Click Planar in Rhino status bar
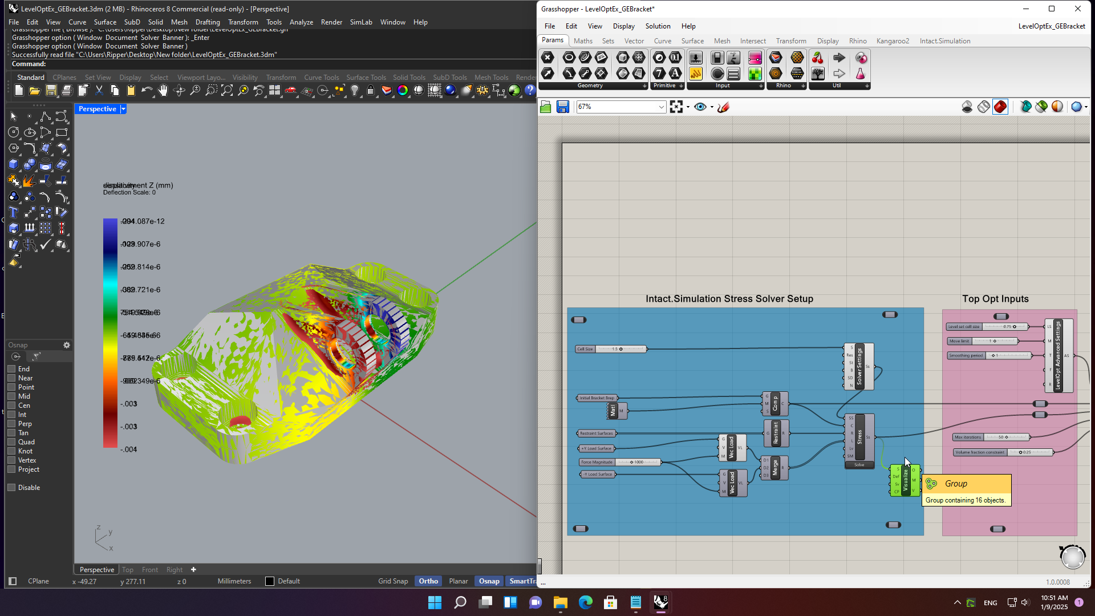The height and width of the screenshot is (616, 1095). (458, 581)
